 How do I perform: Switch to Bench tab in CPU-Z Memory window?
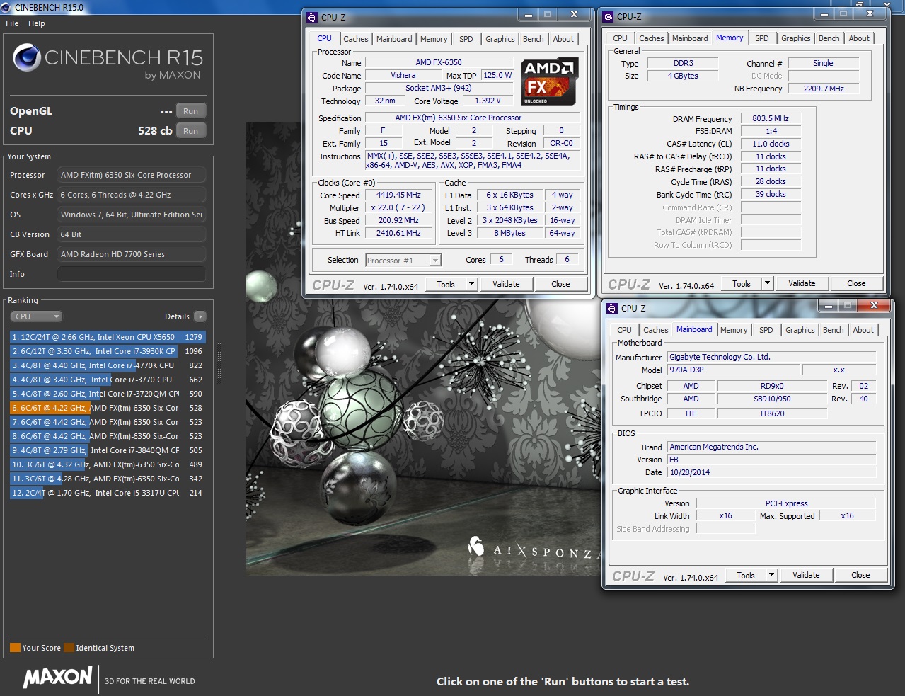[829, 38]
